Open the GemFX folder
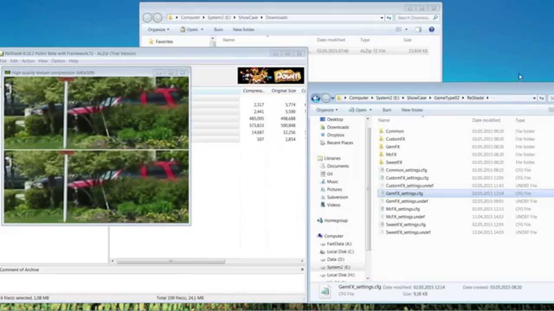 [x=393, y=147]
